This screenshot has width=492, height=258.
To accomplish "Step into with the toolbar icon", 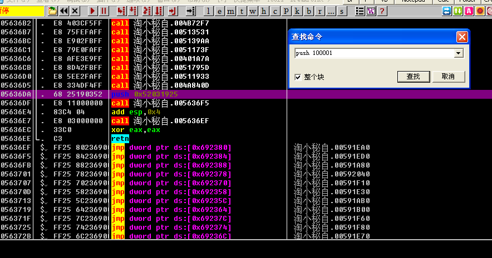I will (x=121, y=11).
